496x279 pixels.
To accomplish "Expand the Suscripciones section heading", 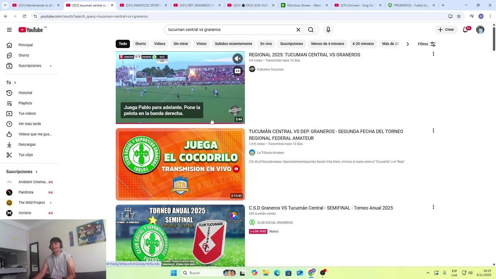I will [22, 172].
